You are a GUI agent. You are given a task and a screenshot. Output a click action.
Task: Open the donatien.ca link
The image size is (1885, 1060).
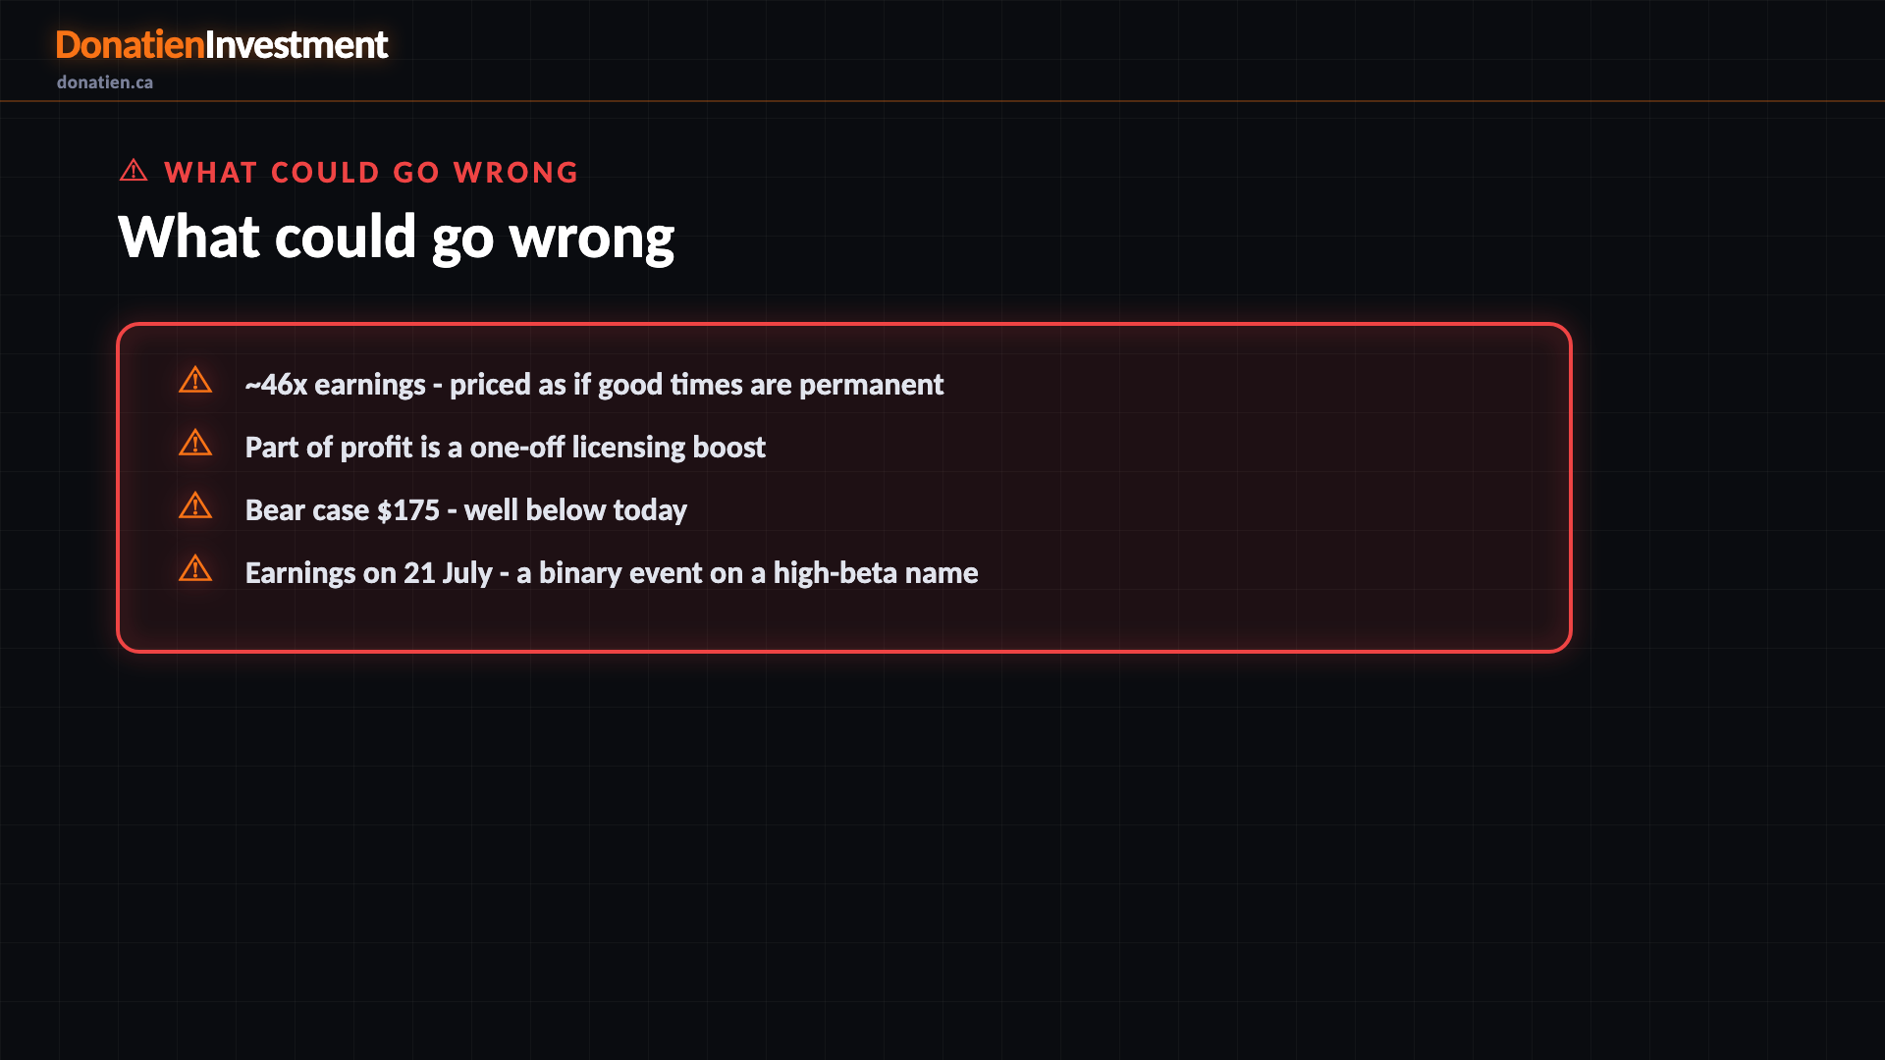pos(105,82)
